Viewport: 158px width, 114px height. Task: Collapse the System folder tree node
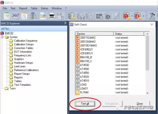(2, 37)
